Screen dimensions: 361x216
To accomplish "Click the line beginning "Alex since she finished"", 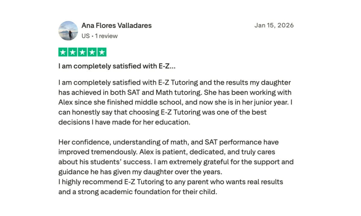I will coord(175,102).
